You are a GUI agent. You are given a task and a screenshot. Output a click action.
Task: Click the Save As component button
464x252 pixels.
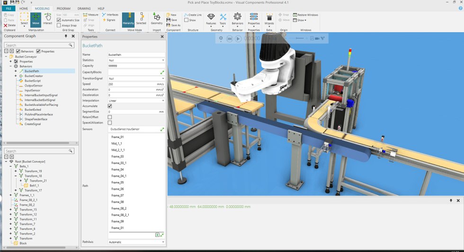click(x=173, y=25)
